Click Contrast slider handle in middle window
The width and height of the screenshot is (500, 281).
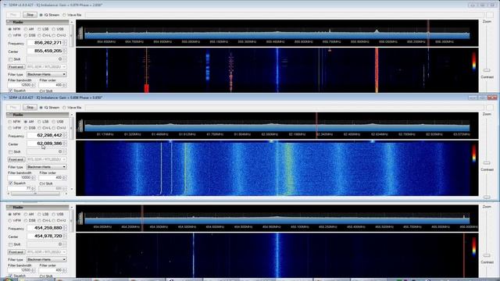coord(487,197)
